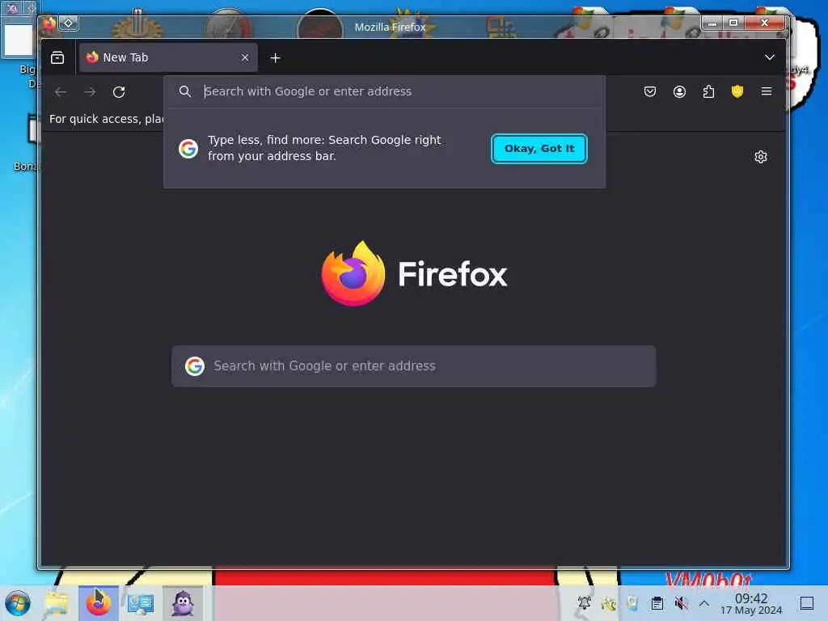Expand the list all tabs chevron

click(770, 57)
